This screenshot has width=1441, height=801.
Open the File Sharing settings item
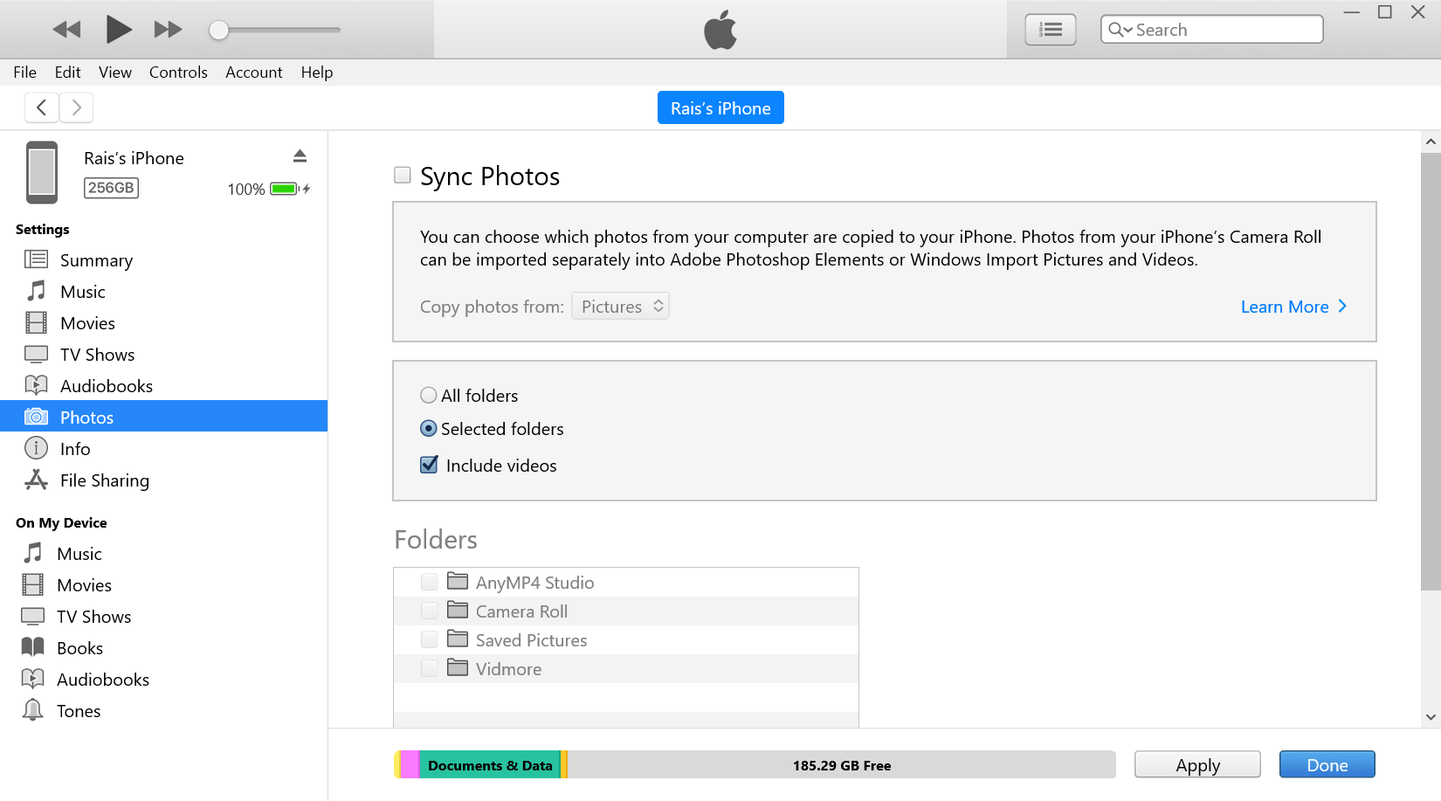[104, 480]
